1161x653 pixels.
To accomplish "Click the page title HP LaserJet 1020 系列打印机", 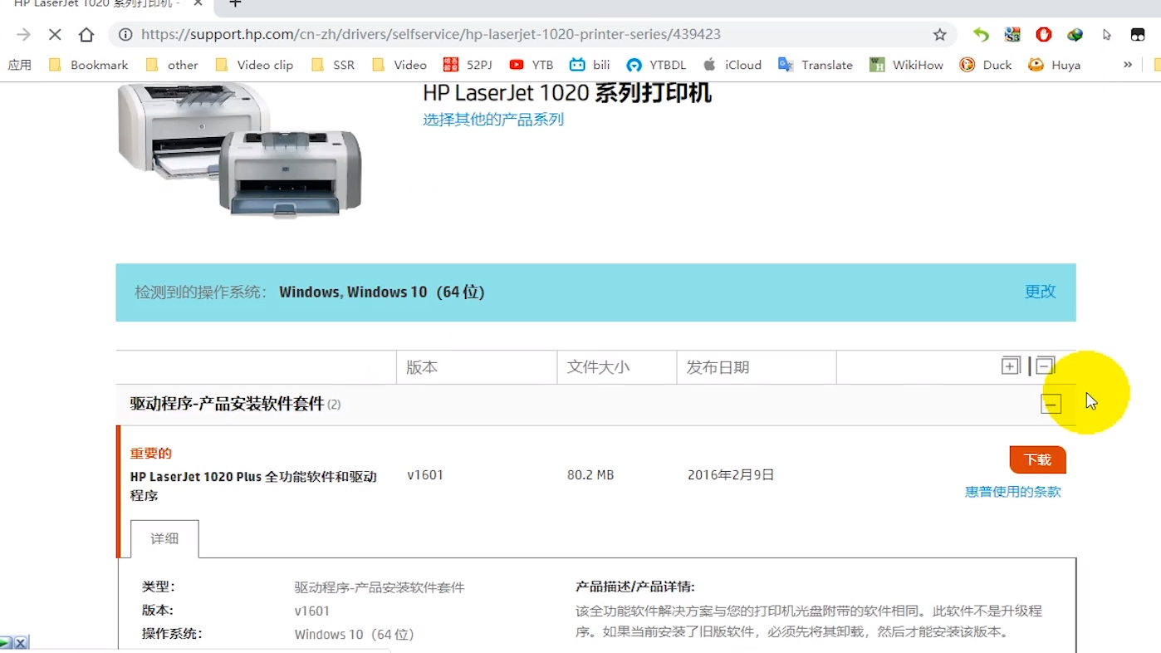I will pos(566,91).
